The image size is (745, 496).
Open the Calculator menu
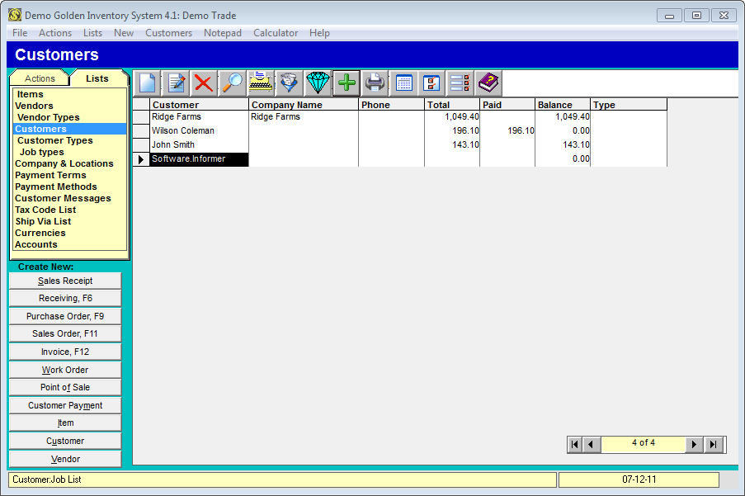tap(276, 33)
